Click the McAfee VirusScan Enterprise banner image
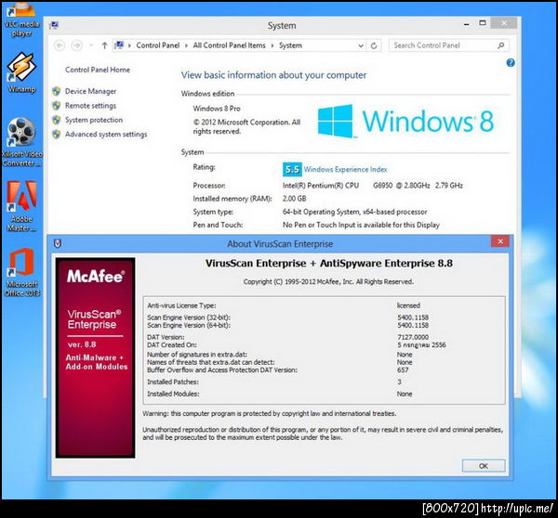The height and width of the screenshot is (518, 558). click(95, 357)
